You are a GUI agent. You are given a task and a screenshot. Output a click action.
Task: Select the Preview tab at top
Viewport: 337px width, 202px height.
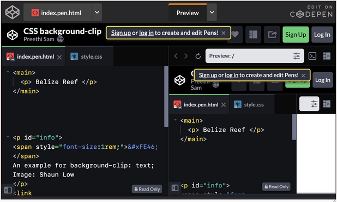(x=188, y=13)
